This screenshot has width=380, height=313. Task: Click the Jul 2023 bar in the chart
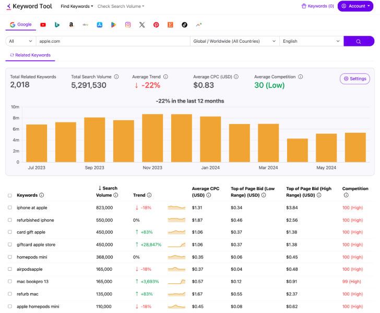(x=37, y=143)
